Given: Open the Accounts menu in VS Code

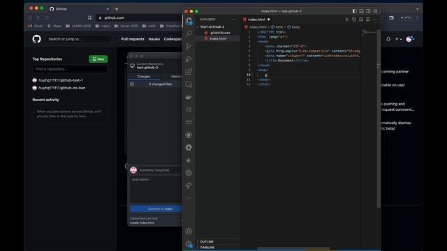Looking at the screenshot, I should pyautogui.click(x=189, y=231).
